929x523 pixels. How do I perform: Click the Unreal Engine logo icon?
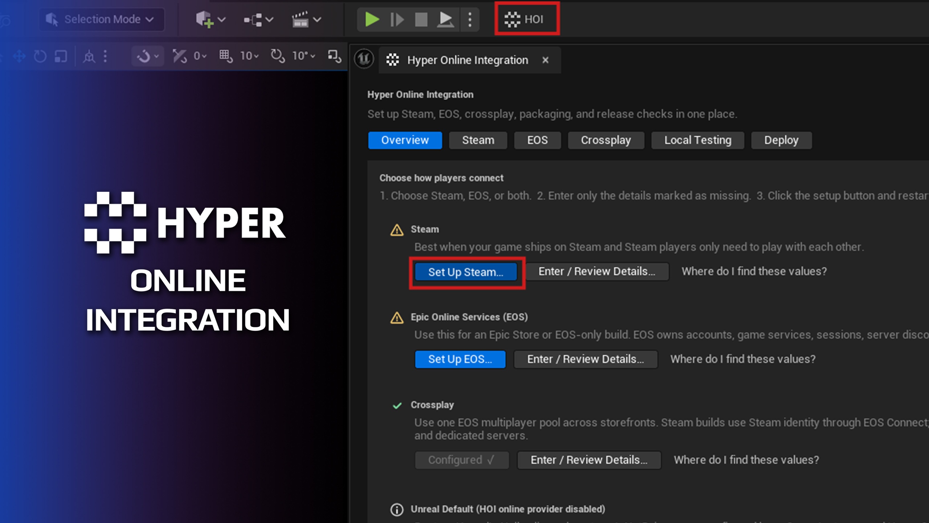pyautogui.click(x=364, y=59)
